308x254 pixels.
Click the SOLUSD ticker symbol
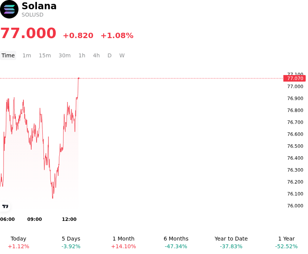click(32, 15)
